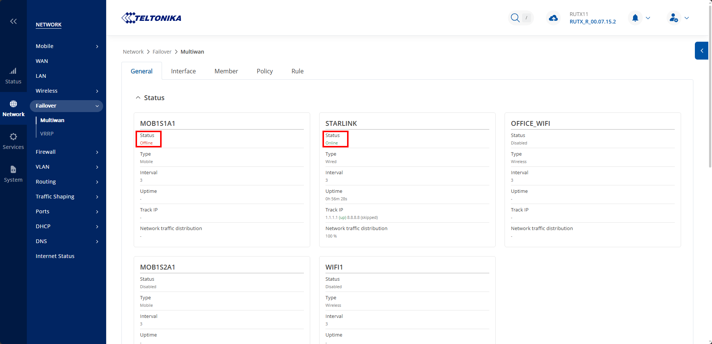Collapse the sidebar with double-chevron icon
Image resolution: width=712 pixels, height=344 pixels.
click(x=13, y=21)
